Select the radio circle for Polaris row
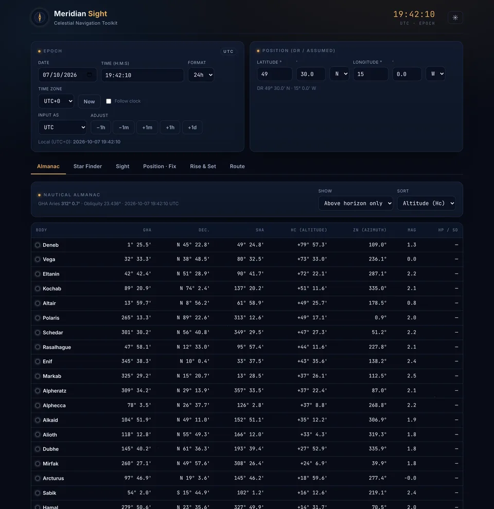 tap(38, 318)
